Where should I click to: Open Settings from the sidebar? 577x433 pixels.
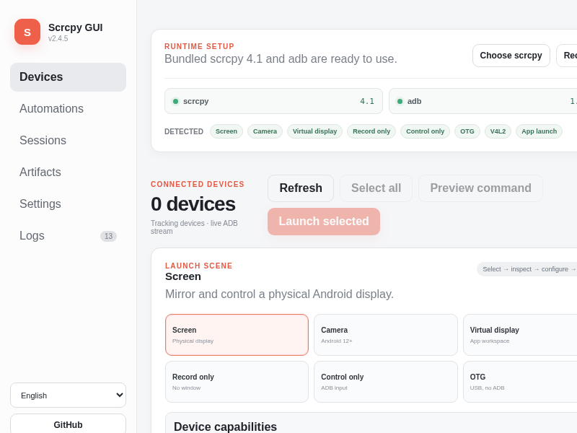[x=68, y=204]
